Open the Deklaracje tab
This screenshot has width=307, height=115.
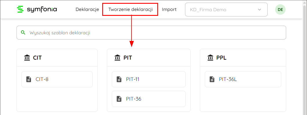87,9
